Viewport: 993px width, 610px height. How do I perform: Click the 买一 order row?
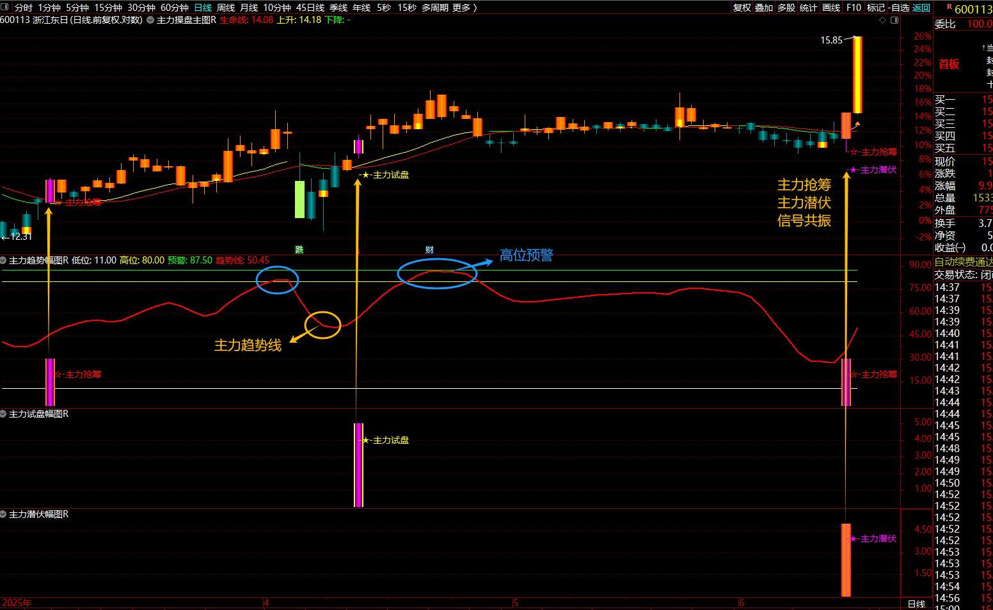964,99
